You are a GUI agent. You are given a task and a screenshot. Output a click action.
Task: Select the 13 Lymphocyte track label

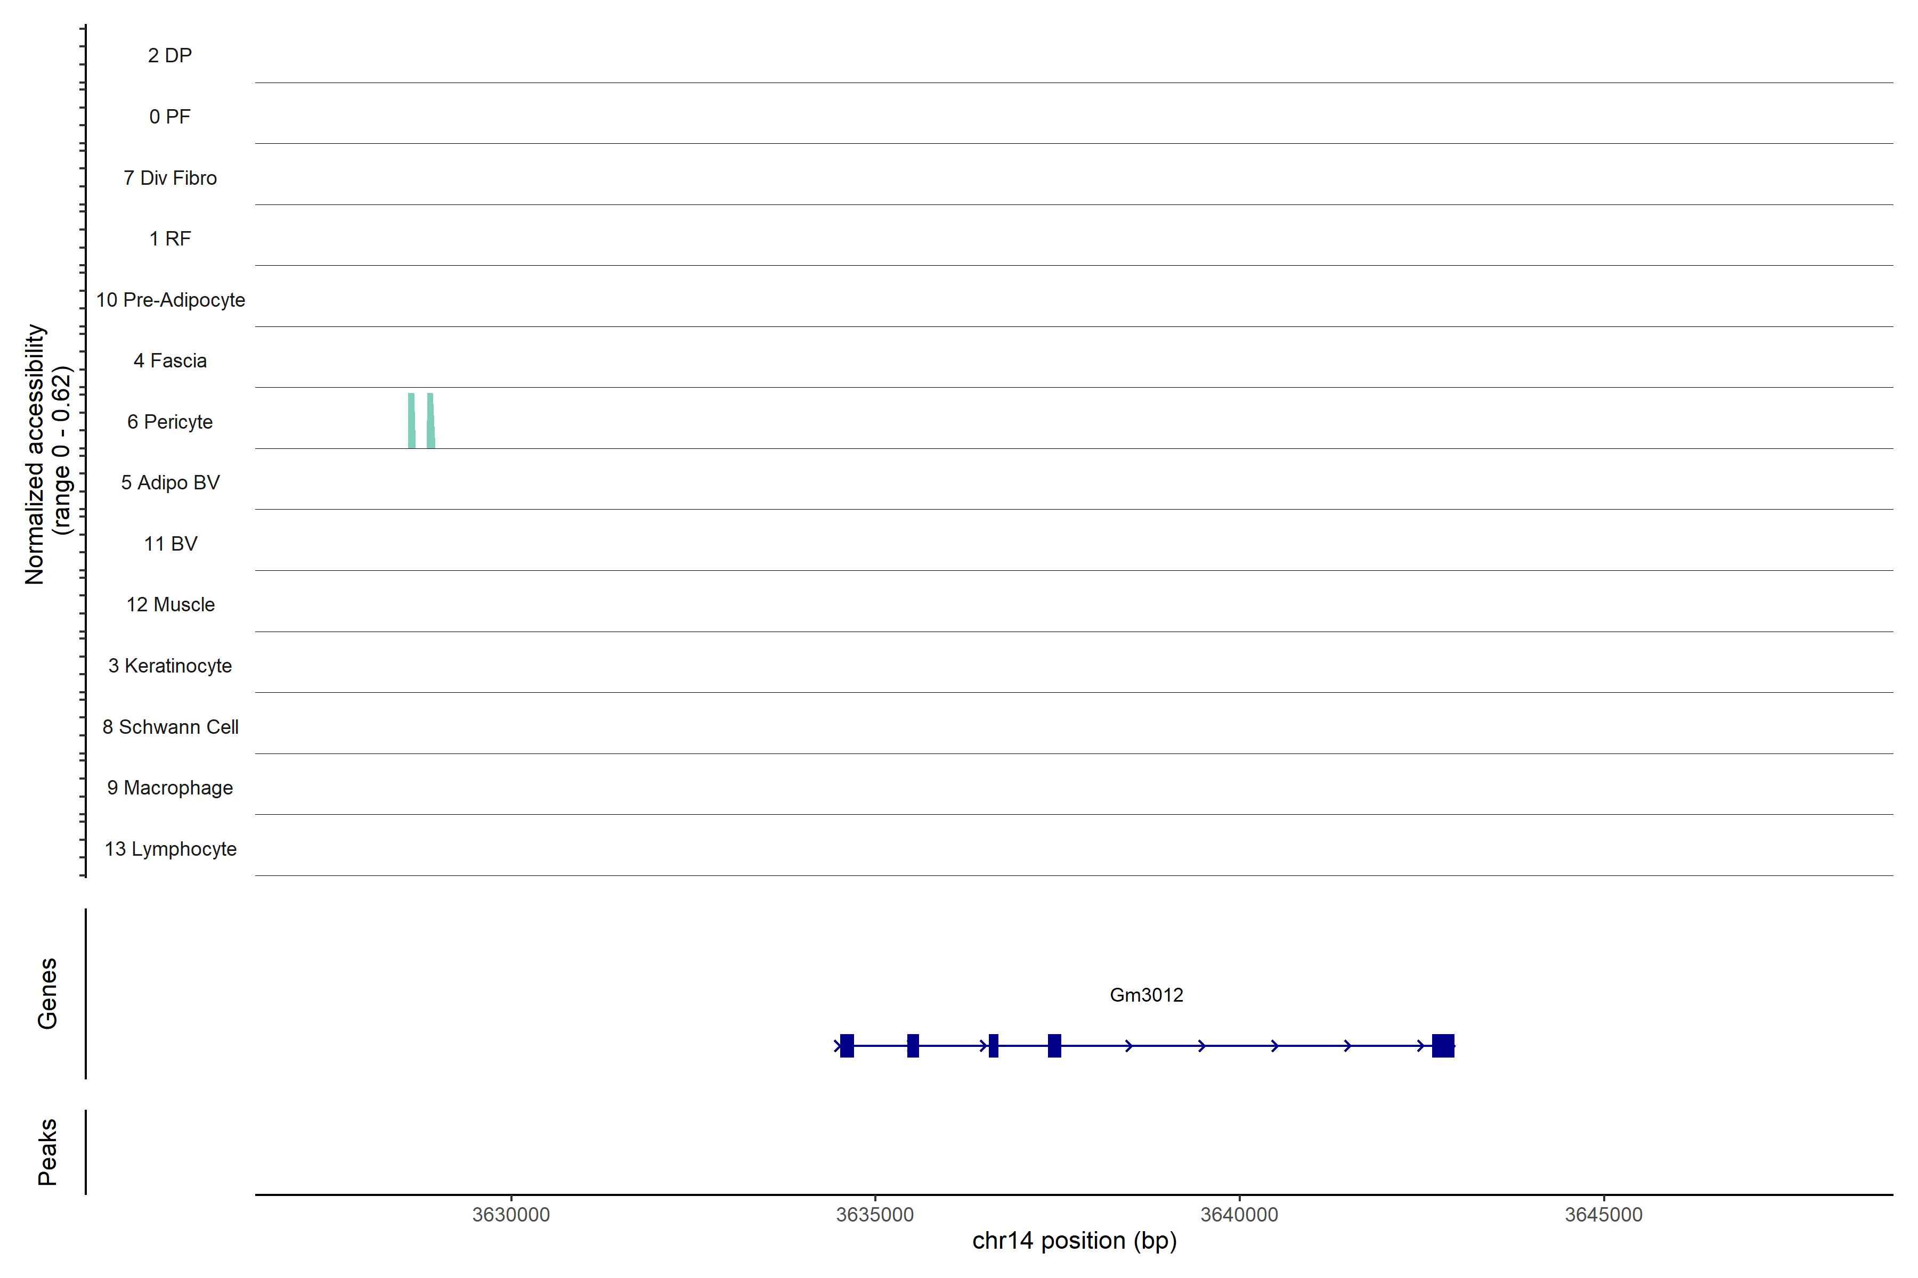point(170,849)
